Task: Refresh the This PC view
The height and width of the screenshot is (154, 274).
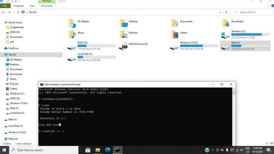Action: coord(226,12)
